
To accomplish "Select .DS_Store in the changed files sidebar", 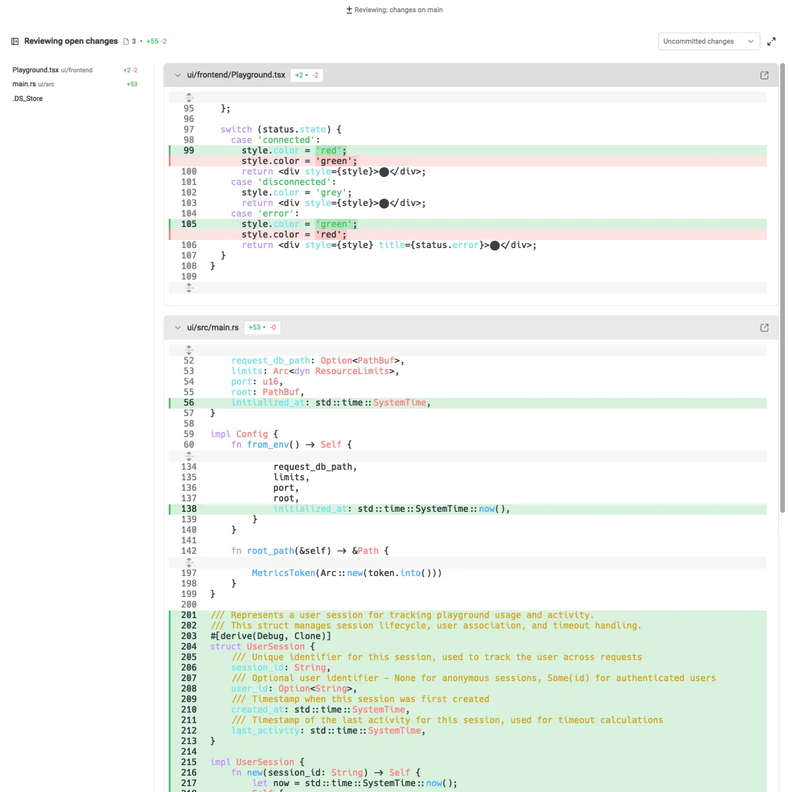I will pyautogui.click(x=27, y=98).
